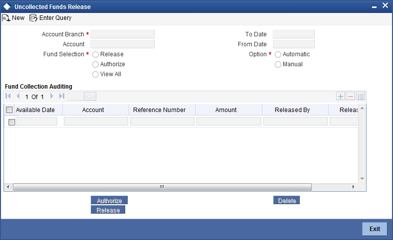Tick the select-all checkbox in grid header
393x240 pixels.
coord(9,110)
